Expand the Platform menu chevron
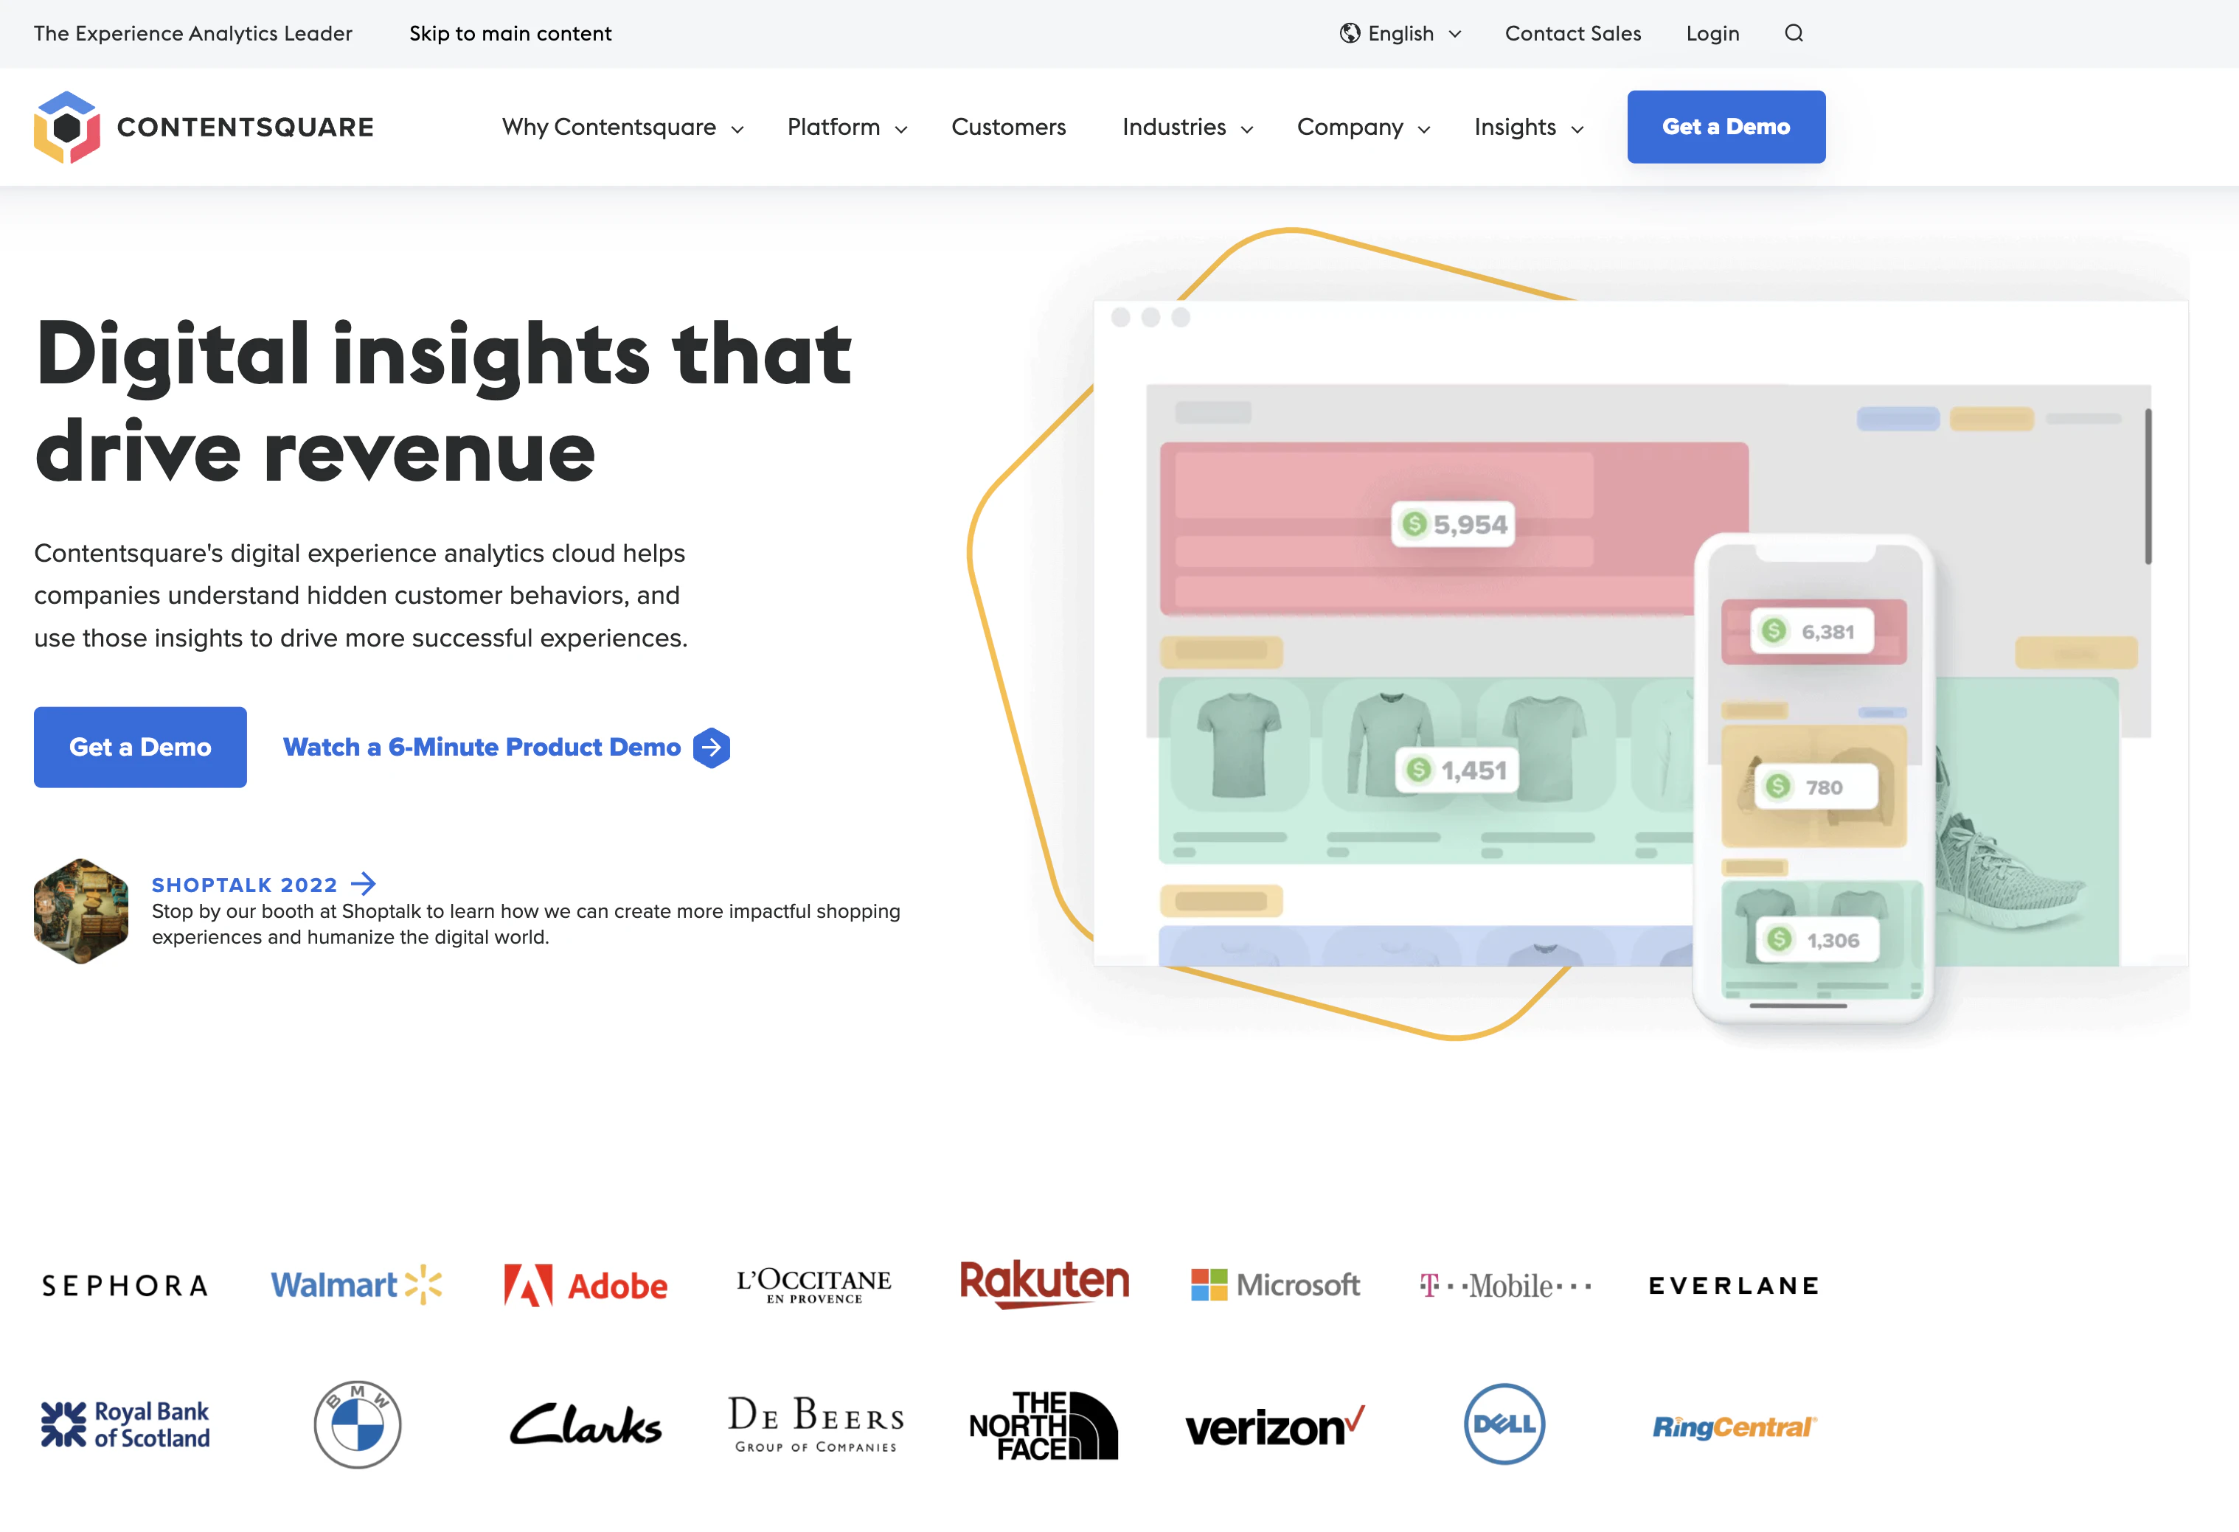Image resolution: width=2239 pixels, height=1532 pixels. tap(902, 129)
